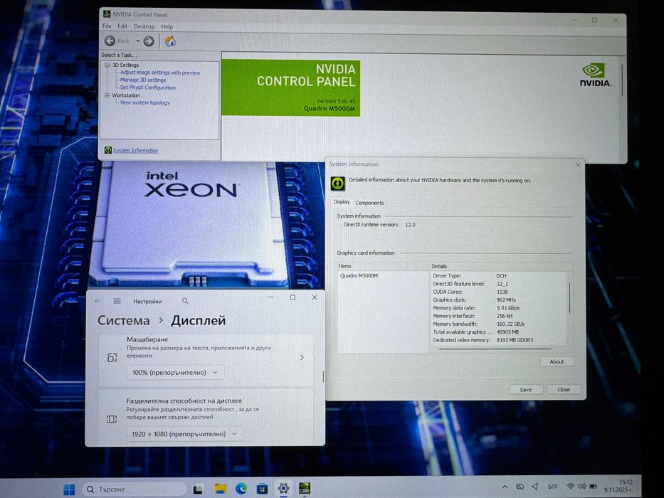Select Manage 3D settings
The image size is (664, 498).
point(143,80)
